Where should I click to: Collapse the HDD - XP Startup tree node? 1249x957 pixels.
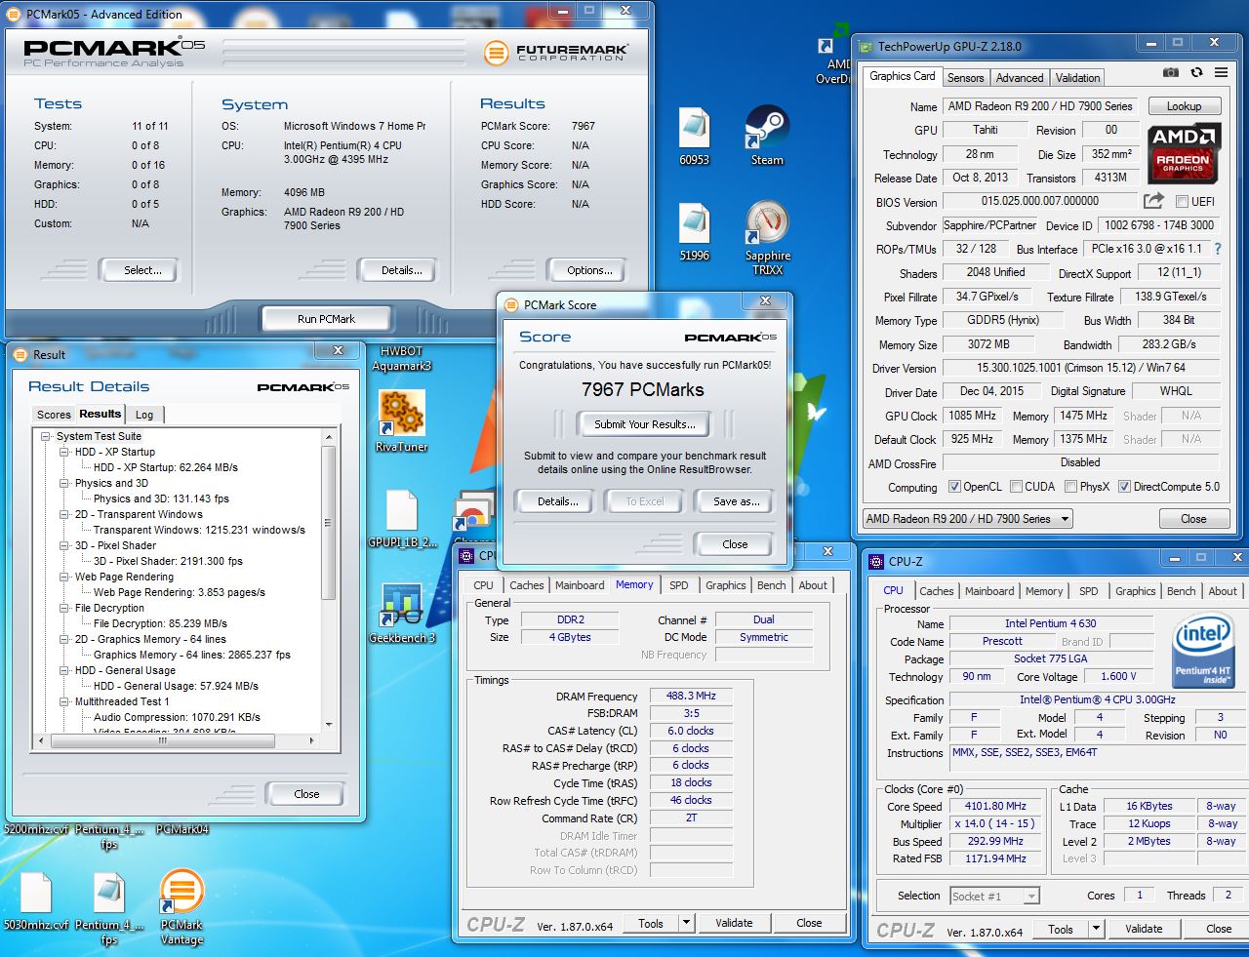pos(63,453)
